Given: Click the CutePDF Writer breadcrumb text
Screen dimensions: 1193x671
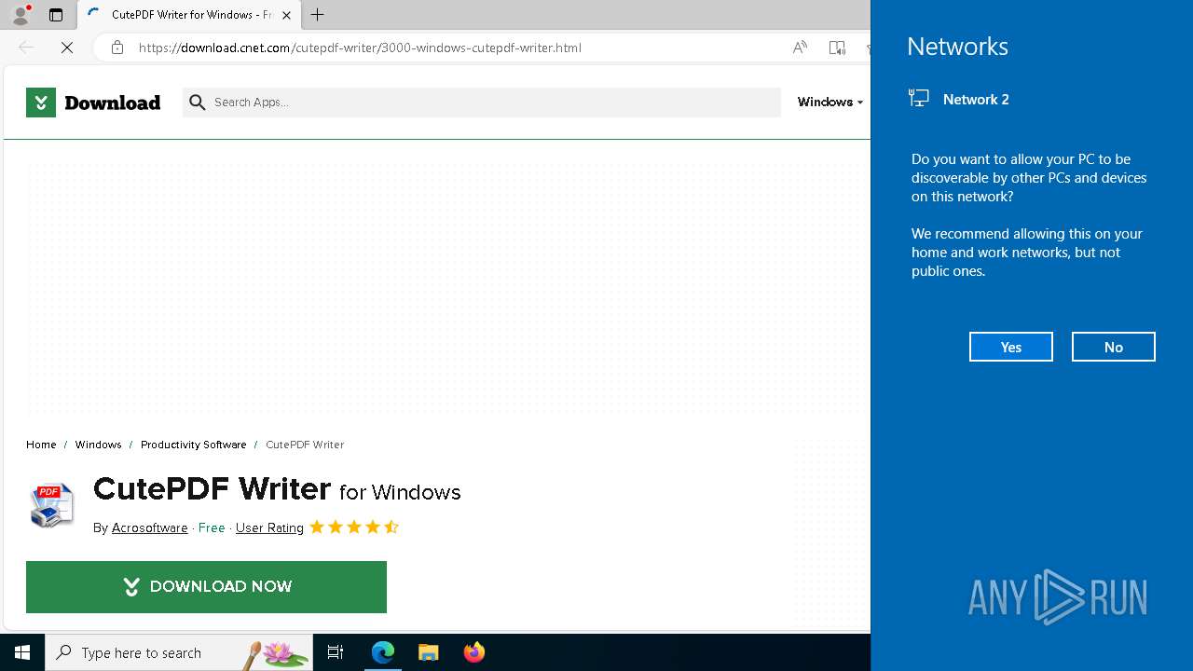Looking at the screenshot, I should pos(305,445).
